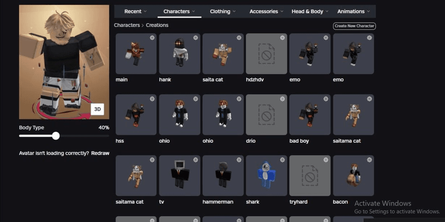
Task: Expand the Clothing dropdown tab
Action: [x=222, y=11]
